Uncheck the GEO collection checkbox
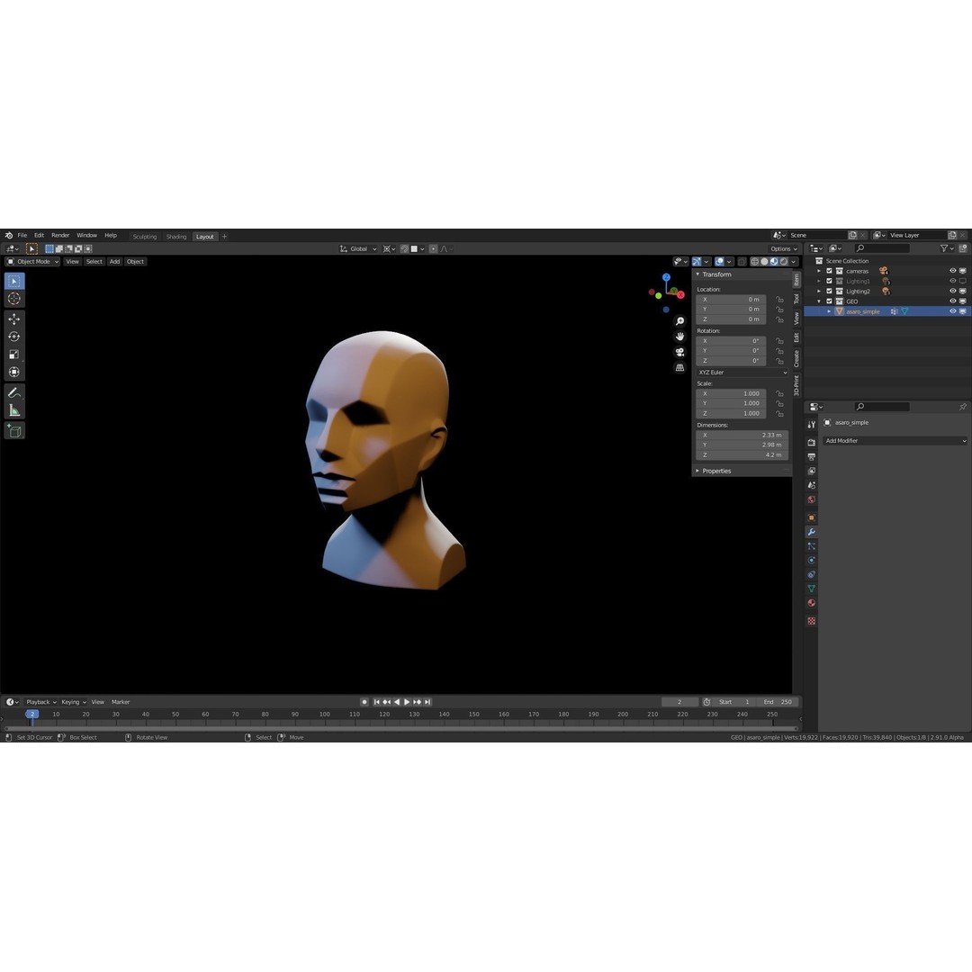This screenshot has height=972, width=972. click(829, 301)
